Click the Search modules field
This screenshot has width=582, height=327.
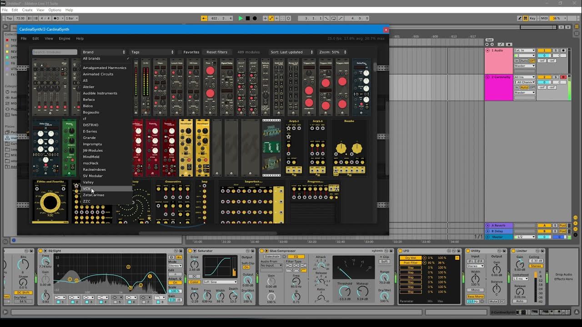(55, 52)
